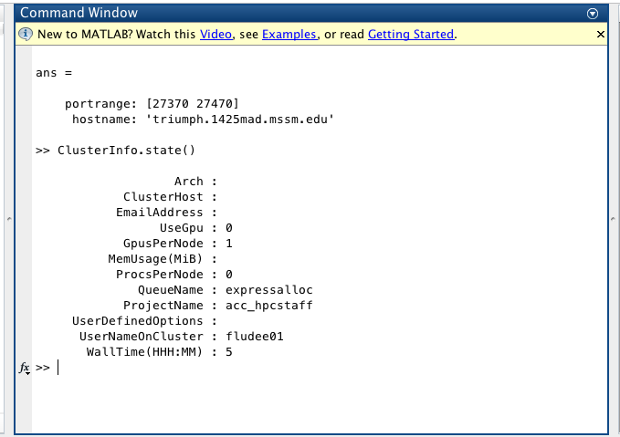Close the New to MATLAB banner
The image size is (620, 437).
[600, 35]
